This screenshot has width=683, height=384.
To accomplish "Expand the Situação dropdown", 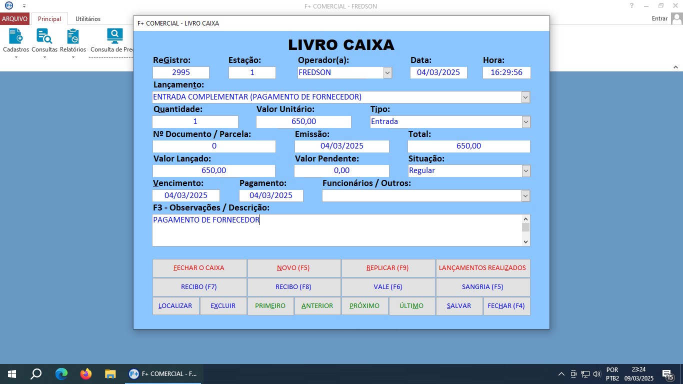I will pos(525,170).
